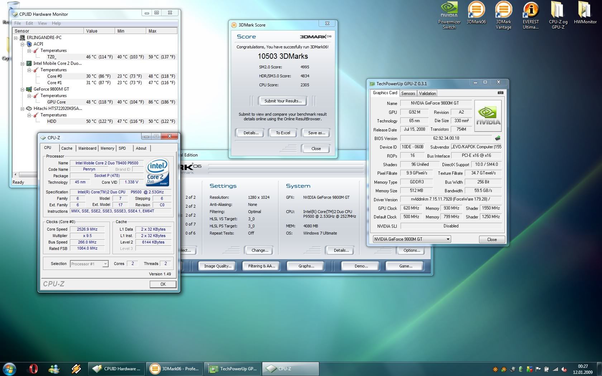Switch to the Memory tab in CPU-Z
The height and width of the screenshot is (376, 602).
[107, 148]
